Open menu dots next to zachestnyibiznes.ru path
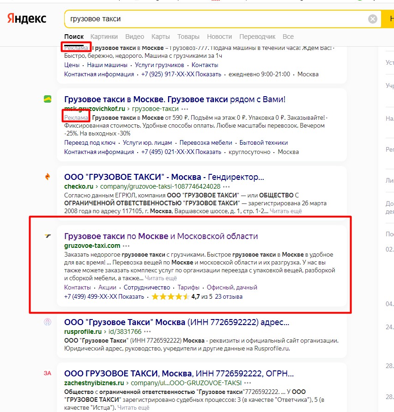Image resolution: width=394 pixels, height=412 pixels. [x=248, y=383]
